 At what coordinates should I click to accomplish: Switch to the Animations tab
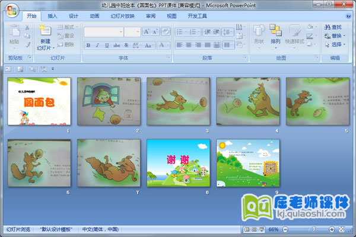pos(94,16)
